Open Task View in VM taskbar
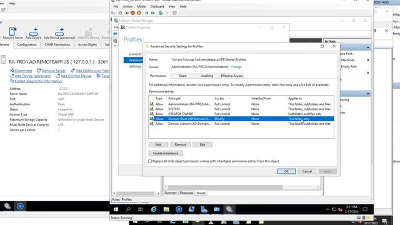 tap(141, 209)
